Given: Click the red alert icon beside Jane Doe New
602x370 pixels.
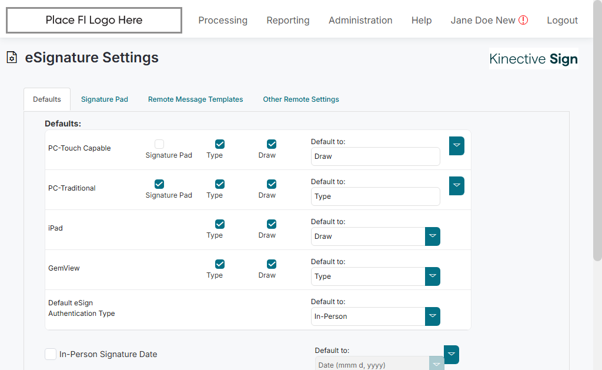Looking at the screenshot, I should click(x=523, y=20).
